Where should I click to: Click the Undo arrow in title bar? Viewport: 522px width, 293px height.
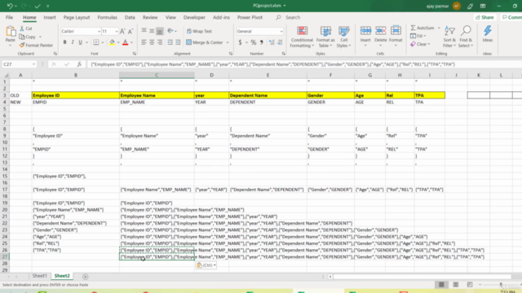pos(10,6)
